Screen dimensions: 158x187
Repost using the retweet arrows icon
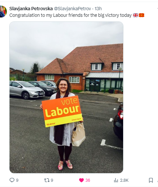pyautogui.click(x=46, y=180)
